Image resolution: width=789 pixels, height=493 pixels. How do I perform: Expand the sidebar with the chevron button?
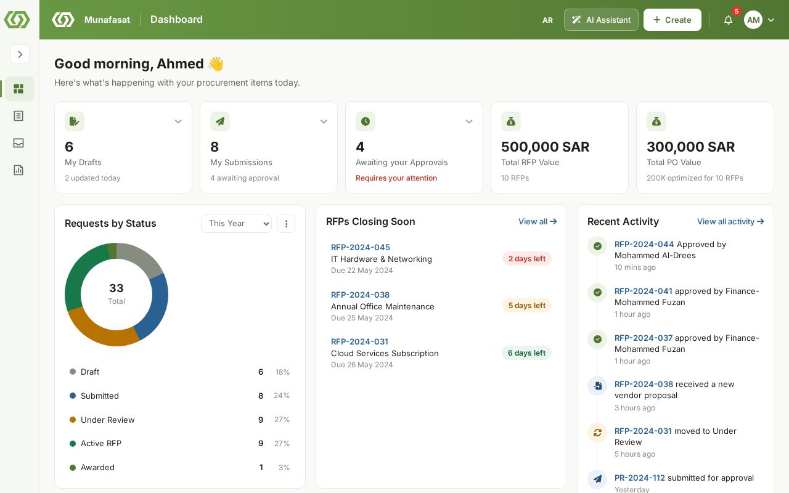[x=20, y=54]
